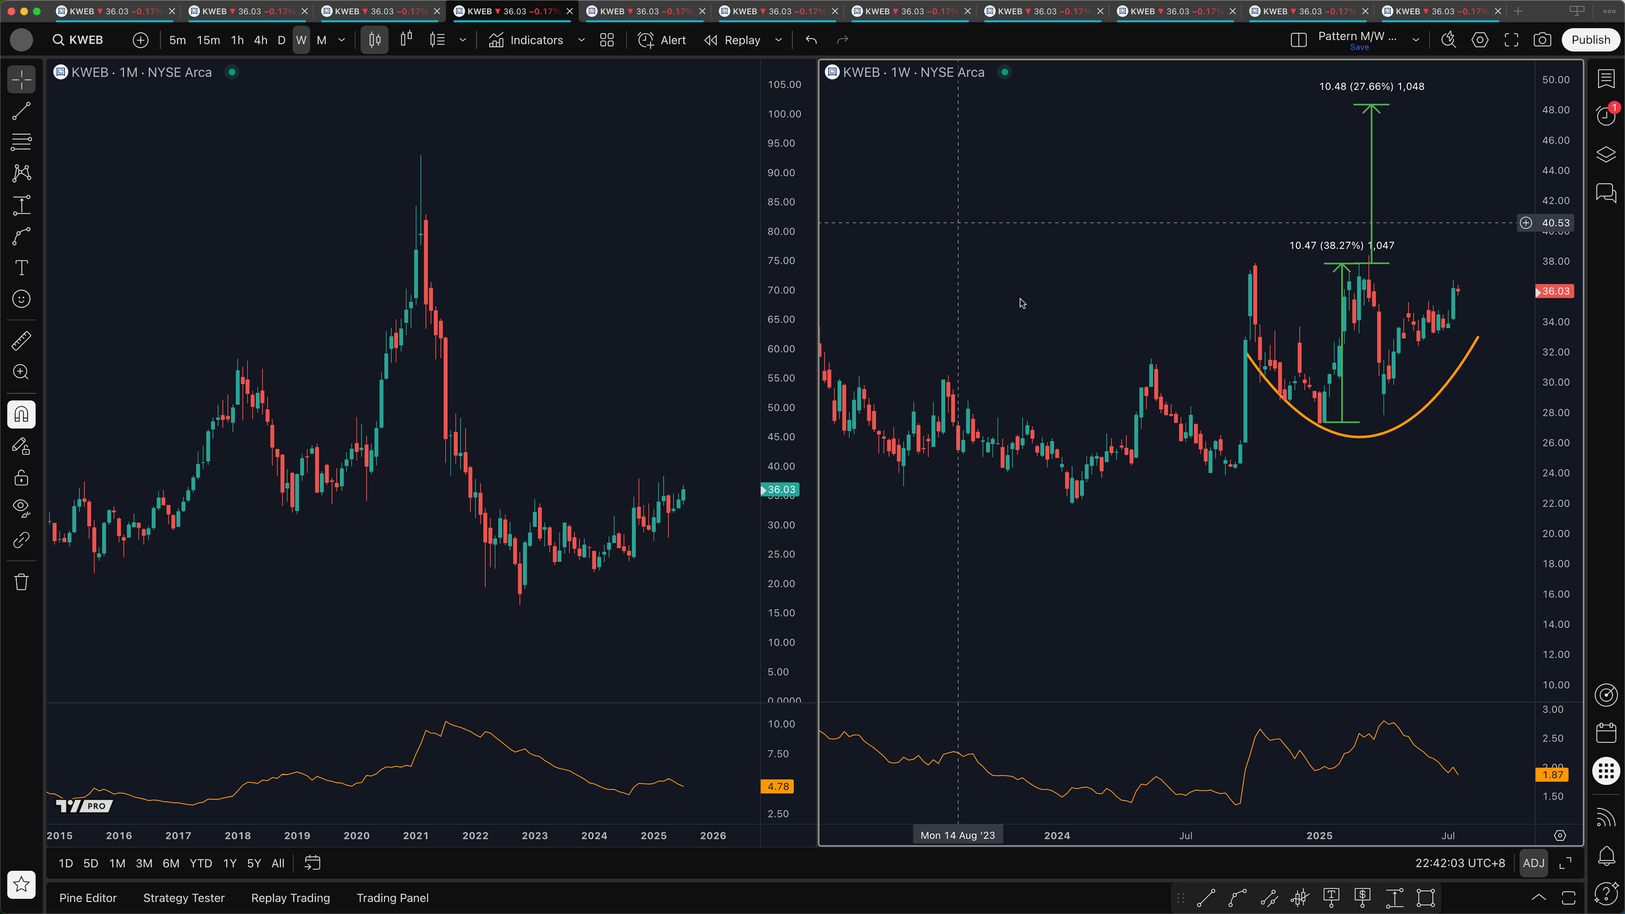The image size is (1625, 914).
Task: Click the KWEB symbol search box
Action: (79, 40)
